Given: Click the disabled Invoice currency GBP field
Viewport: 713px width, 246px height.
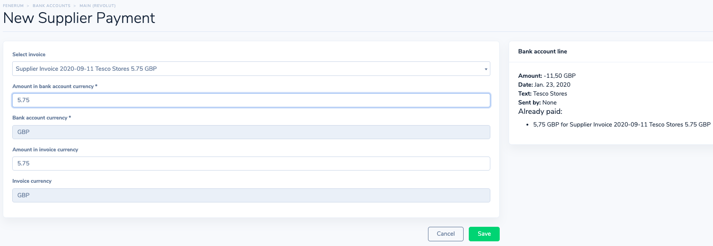Looking at the screenshot, I should click(x=251, y=195).
